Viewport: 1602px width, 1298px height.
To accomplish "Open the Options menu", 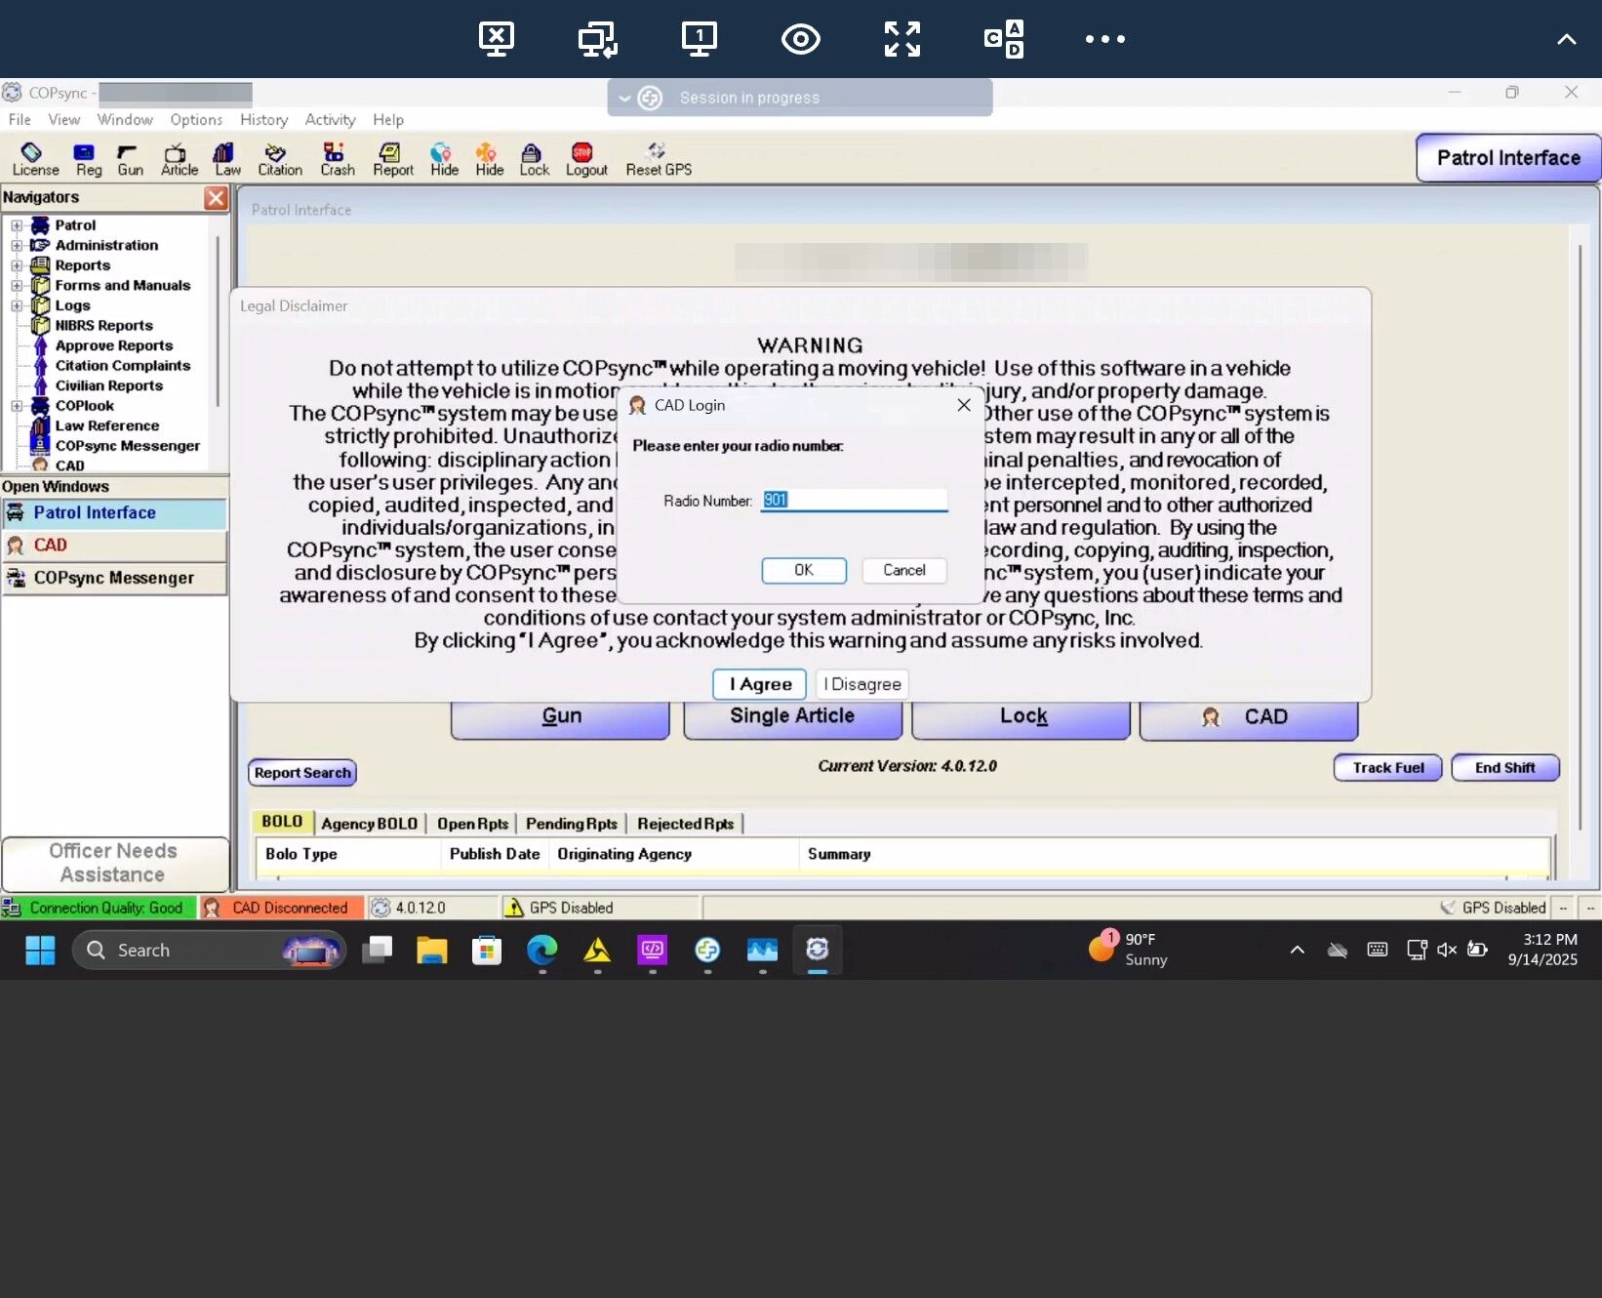I will tap(196, 119).
